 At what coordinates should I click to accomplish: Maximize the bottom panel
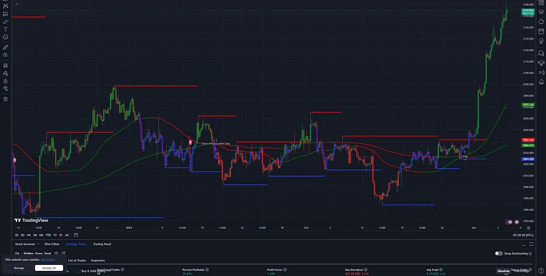[531, 244]
